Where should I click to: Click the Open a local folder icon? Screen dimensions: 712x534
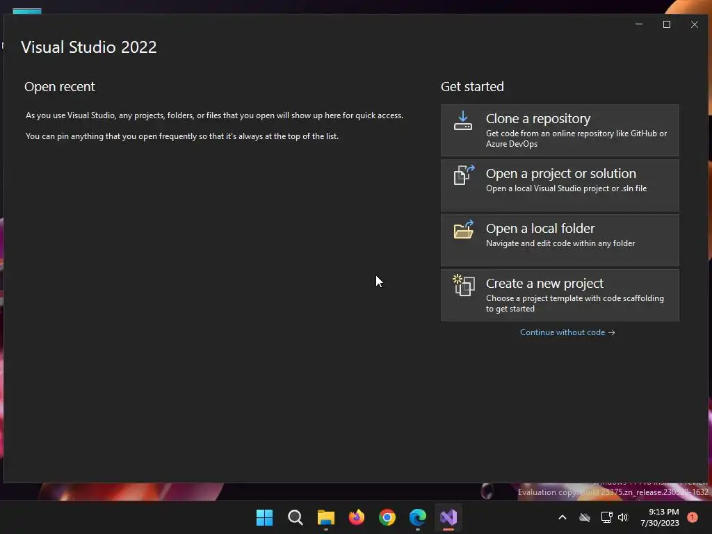[464, 229]
